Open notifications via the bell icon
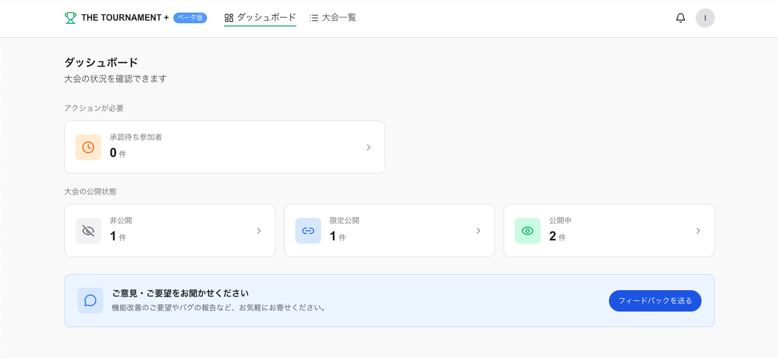The image size is (778, 358). tap(680, 18)
